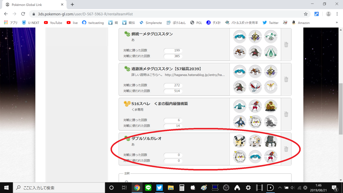Open the twitcasting bookmark

click(93, 23)
